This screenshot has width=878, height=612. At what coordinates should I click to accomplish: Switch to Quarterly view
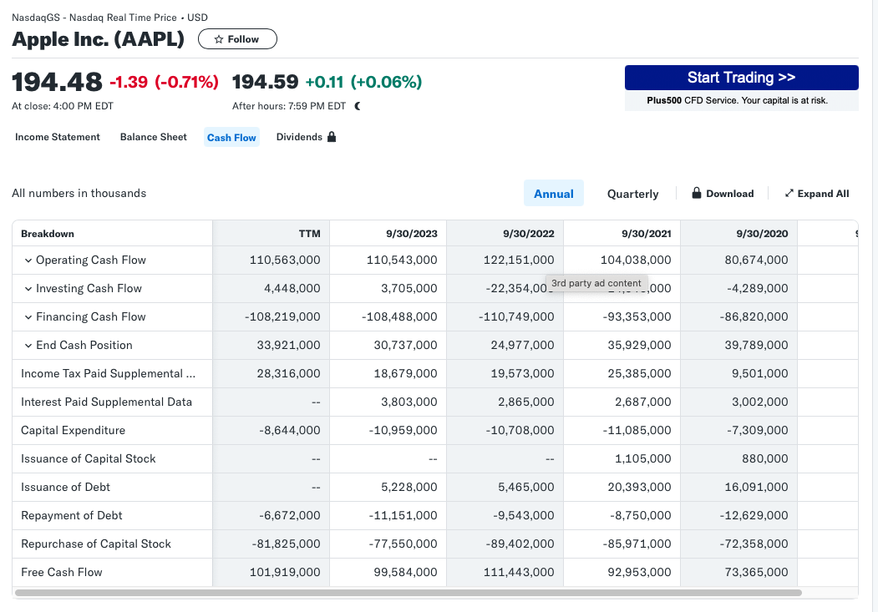[632, 194]
